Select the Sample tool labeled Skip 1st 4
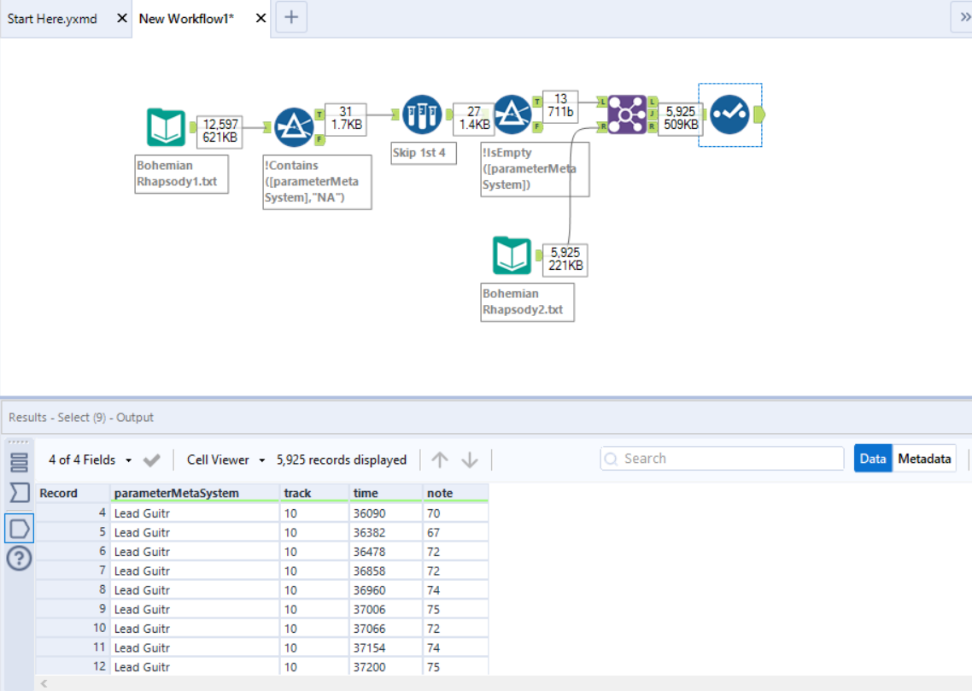The height and width of the screenshot is (691, 972). pos(422,114)
